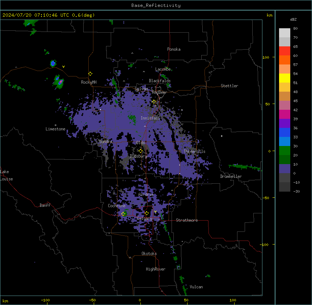312x305 pixels.
Task: Click the Cochrane label
Action: pyautogui.click(x=117, y=206)
